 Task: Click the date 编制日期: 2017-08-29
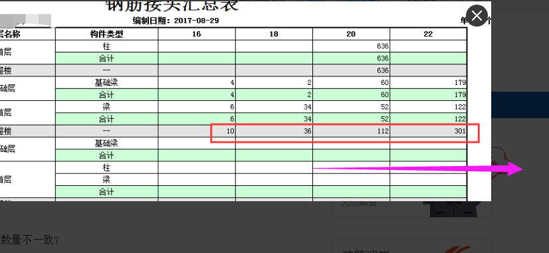click(175, 21)
